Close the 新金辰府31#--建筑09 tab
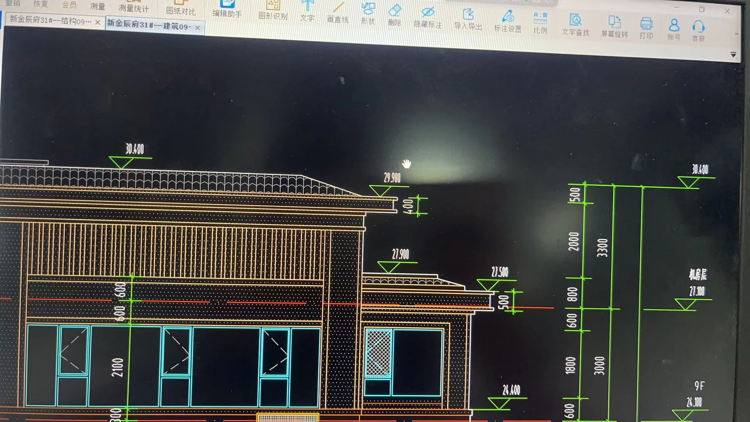The height and width of the screenshot is (422, 750). tap(198, 28)
